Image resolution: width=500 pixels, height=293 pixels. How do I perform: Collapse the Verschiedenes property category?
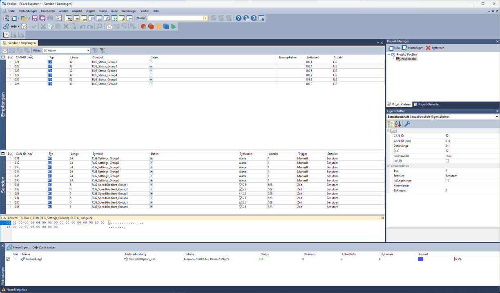pyautogui.click(x=388, y=166)
